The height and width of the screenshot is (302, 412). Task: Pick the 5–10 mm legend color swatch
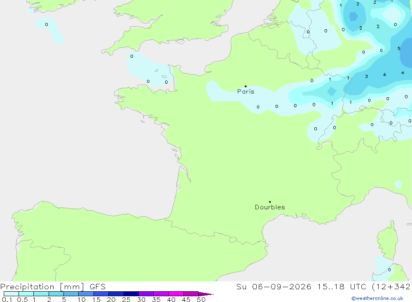[71, 294]
